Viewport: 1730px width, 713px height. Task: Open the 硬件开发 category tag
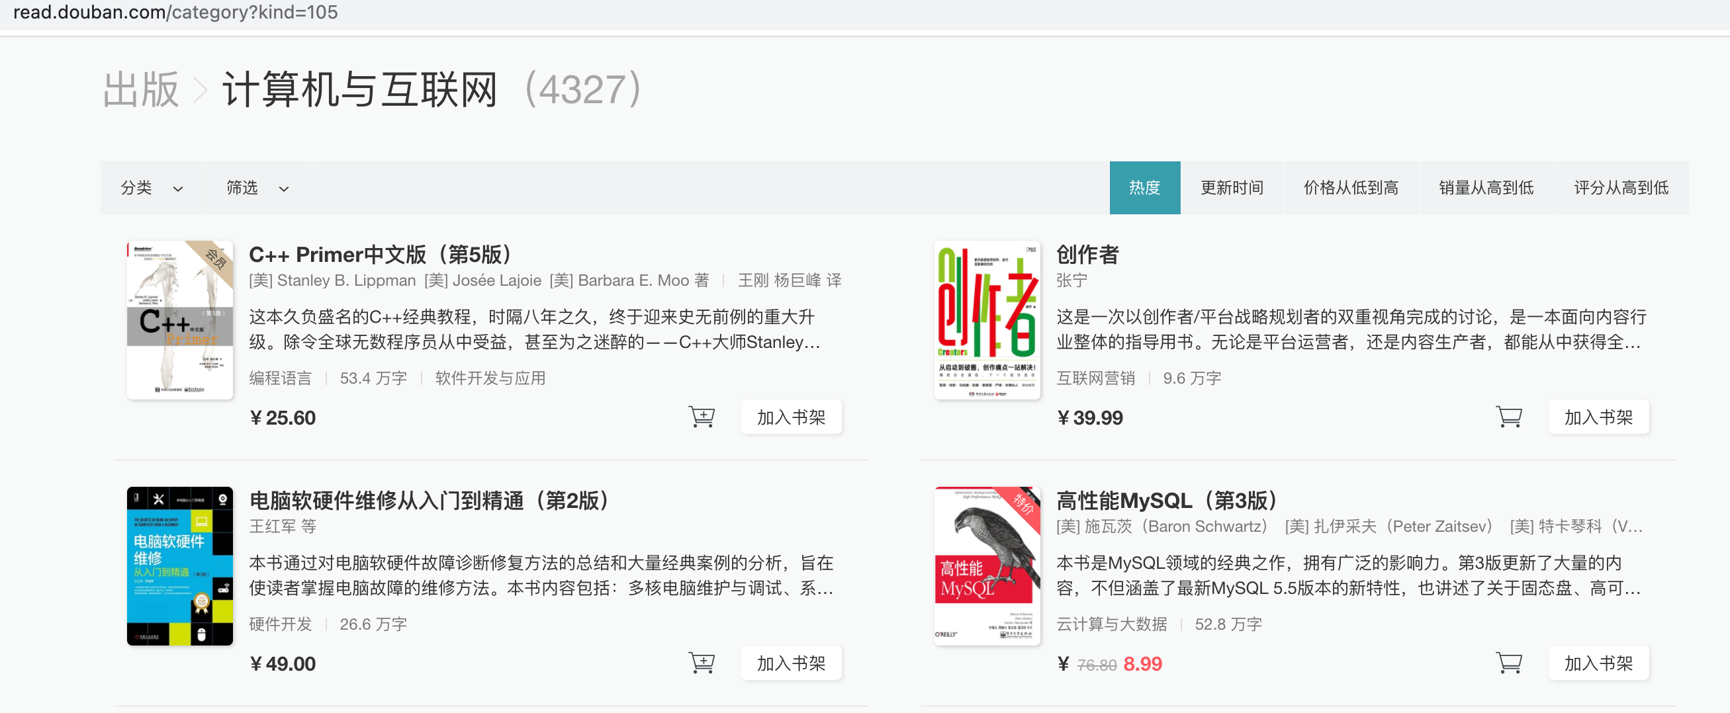[x=281, y=624]
